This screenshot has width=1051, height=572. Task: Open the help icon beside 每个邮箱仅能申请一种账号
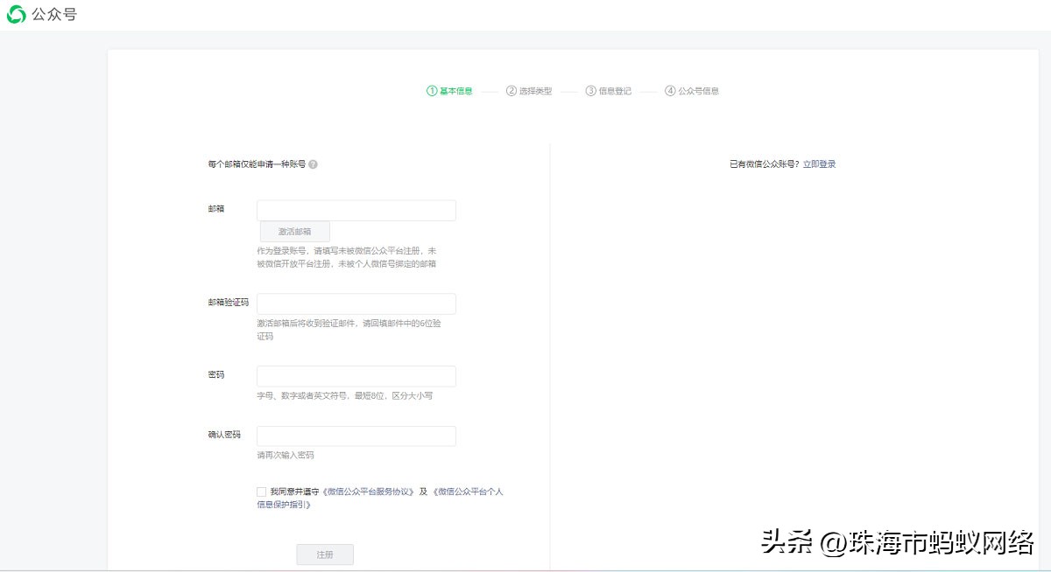[314, 164]
